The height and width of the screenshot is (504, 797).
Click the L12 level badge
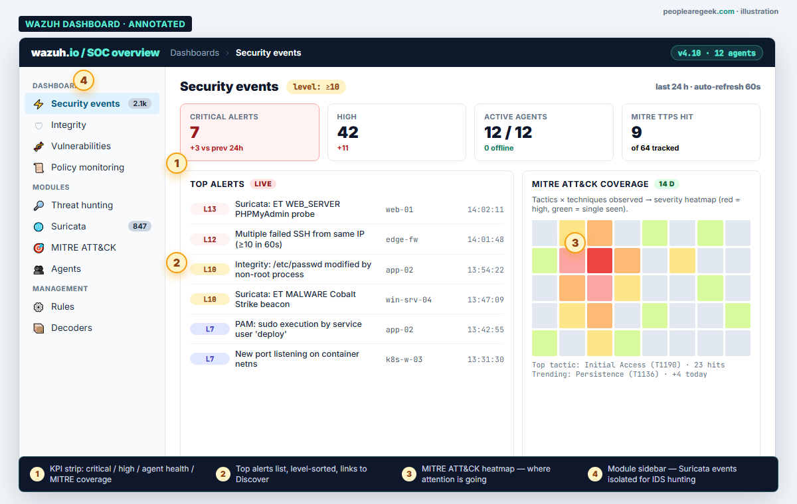(x=210, y=239)
